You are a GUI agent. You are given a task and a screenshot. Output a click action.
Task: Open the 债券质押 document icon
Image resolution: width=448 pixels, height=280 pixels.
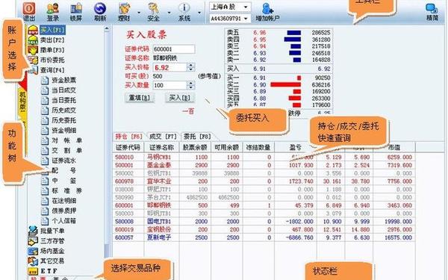click(x=45, y=211)
